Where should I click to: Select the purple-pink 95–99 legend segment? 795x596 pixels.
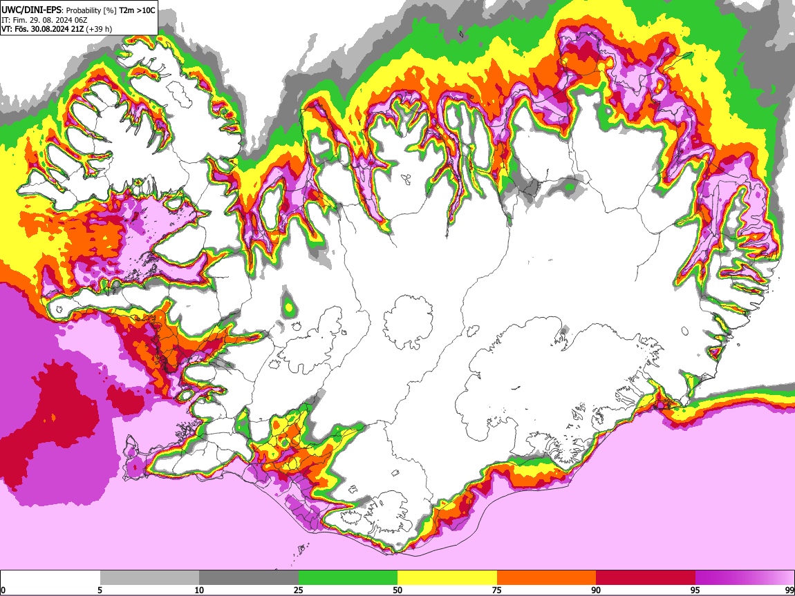[x=745, y=578]
